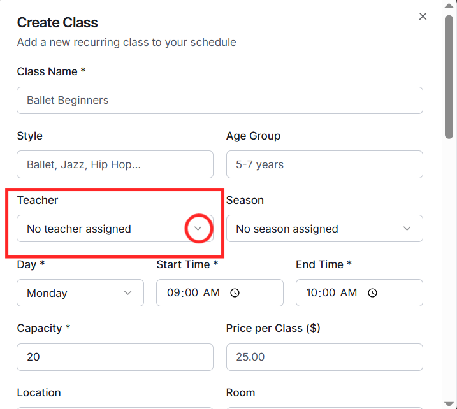Click the Age Group input field
Image resolution: width=457 pixels, height=409 pixels.
pyautogui.click(x=324, y=164)
